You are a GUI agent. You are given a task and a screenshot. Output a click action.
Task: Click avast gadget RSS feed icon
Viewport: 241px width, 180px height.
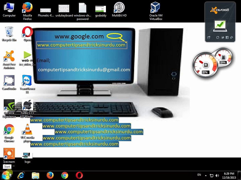[231, 37]
